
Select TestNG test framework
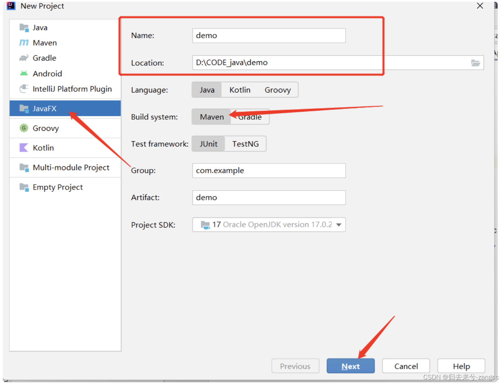[x=245, y=144]
